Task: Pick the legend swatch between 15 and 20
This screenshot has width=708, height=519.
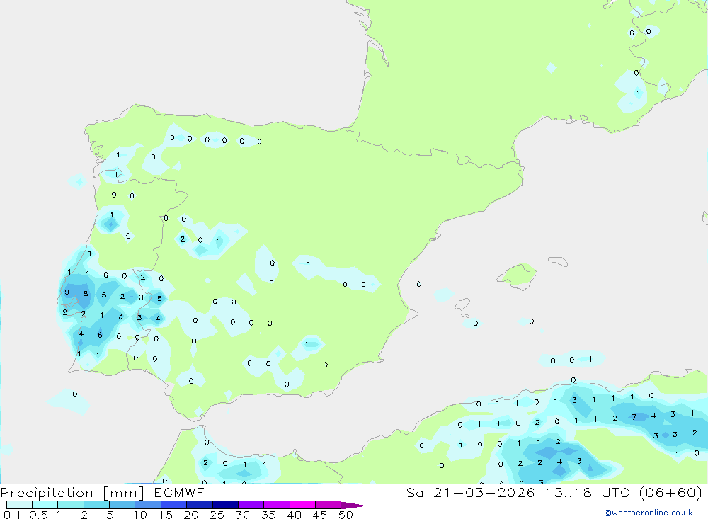Action: 173,505
